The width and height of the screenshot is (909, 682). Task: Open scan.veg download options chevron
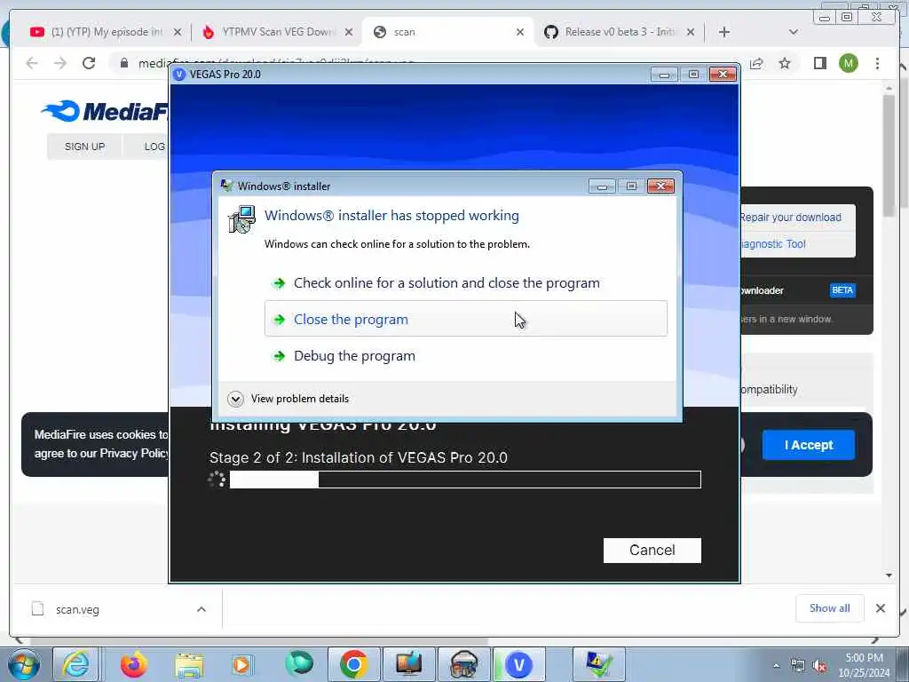click(x=202, y=609)
